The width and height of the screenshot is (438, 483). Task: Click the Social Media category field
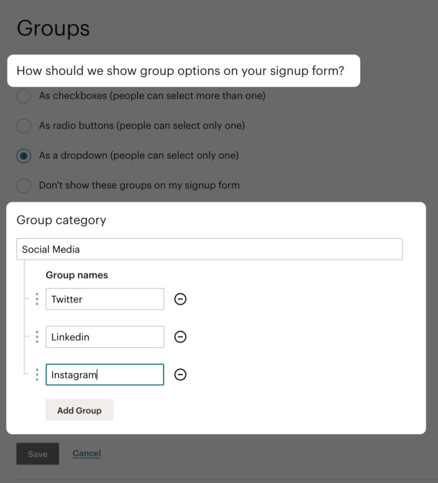pyautogui.click(x=209, y=249)
